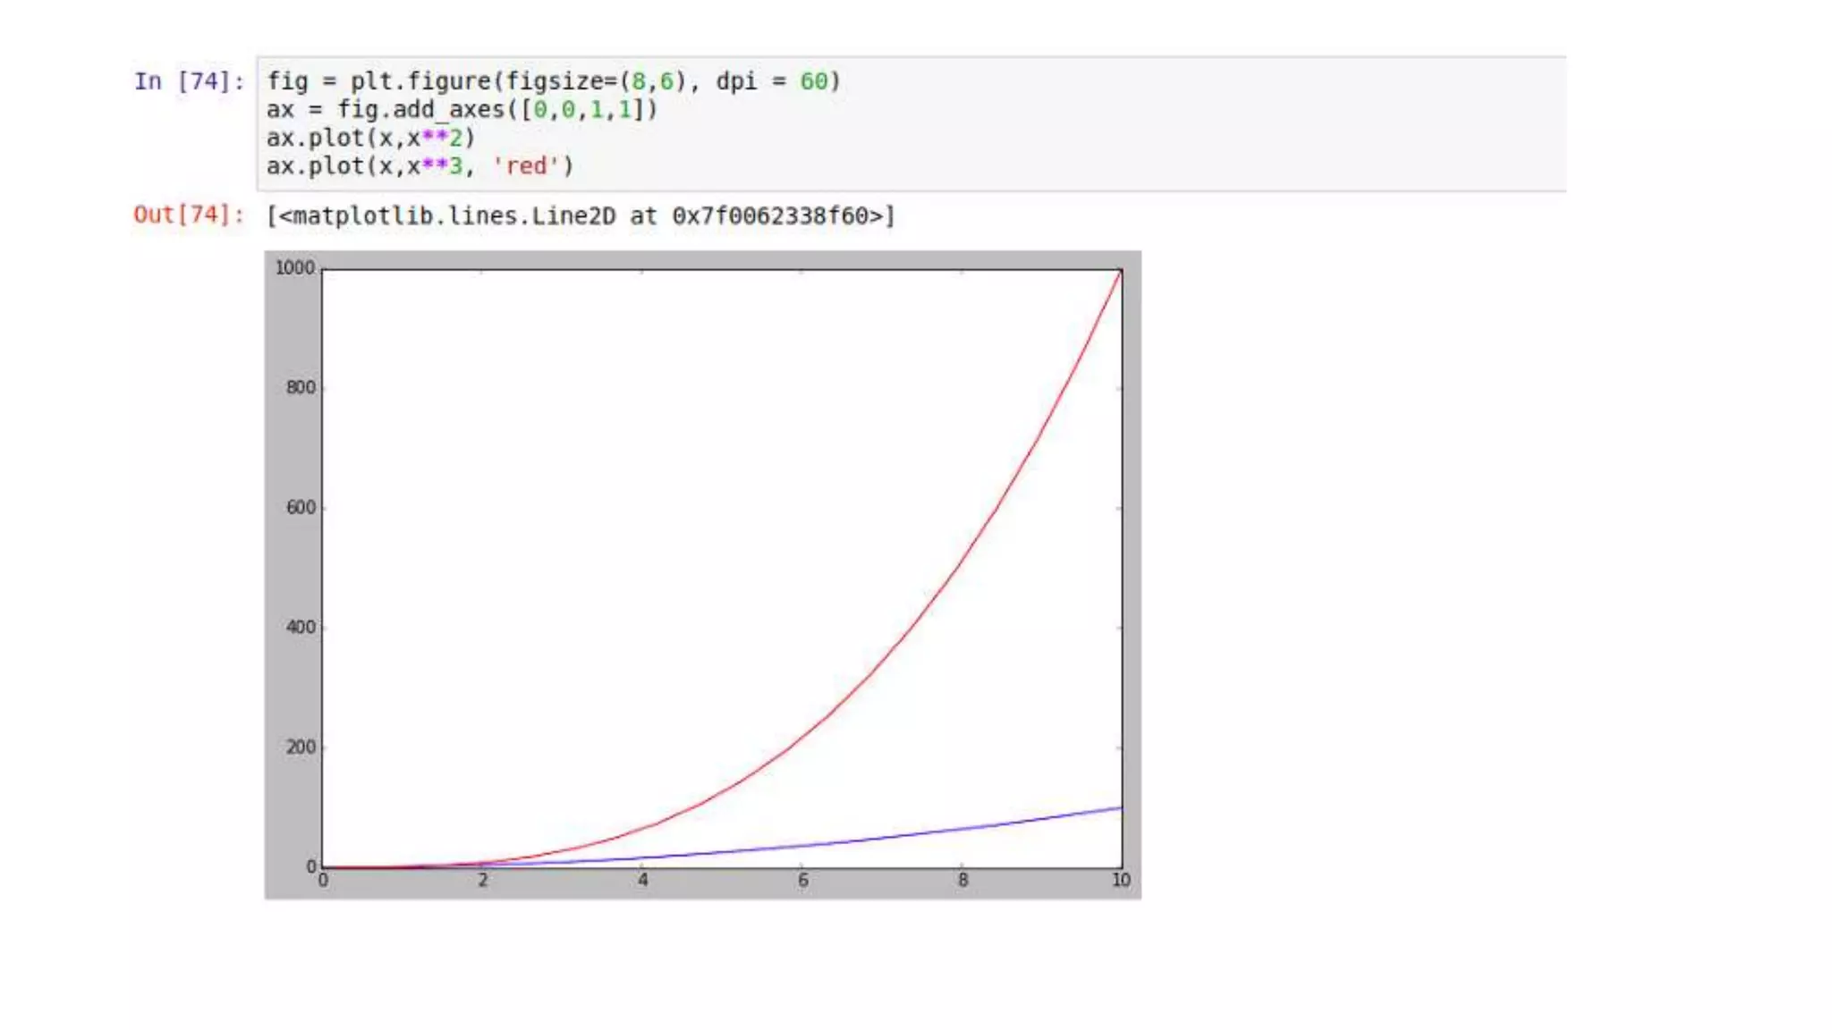Click the In [74] prompt label
The height and width of the screenshot is (1030, 1832).
(188, 81)
